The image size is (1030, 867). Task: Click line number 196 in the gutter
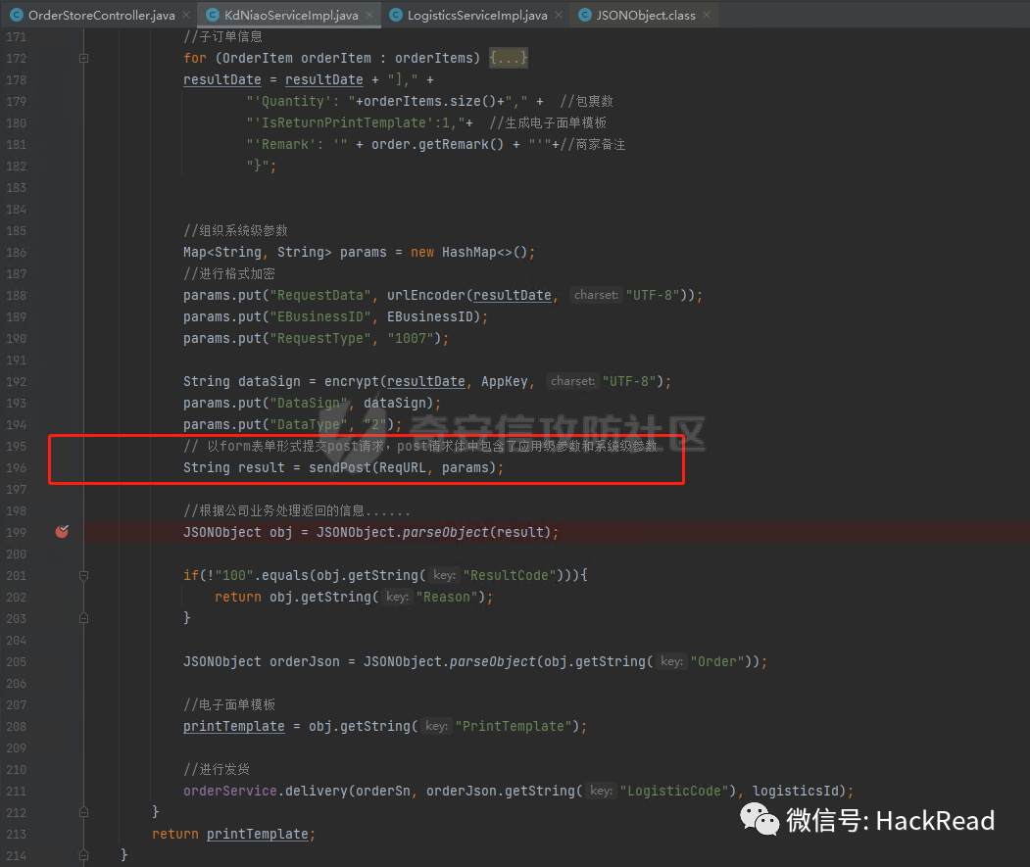pyautogui.click(x=16, y=467)
